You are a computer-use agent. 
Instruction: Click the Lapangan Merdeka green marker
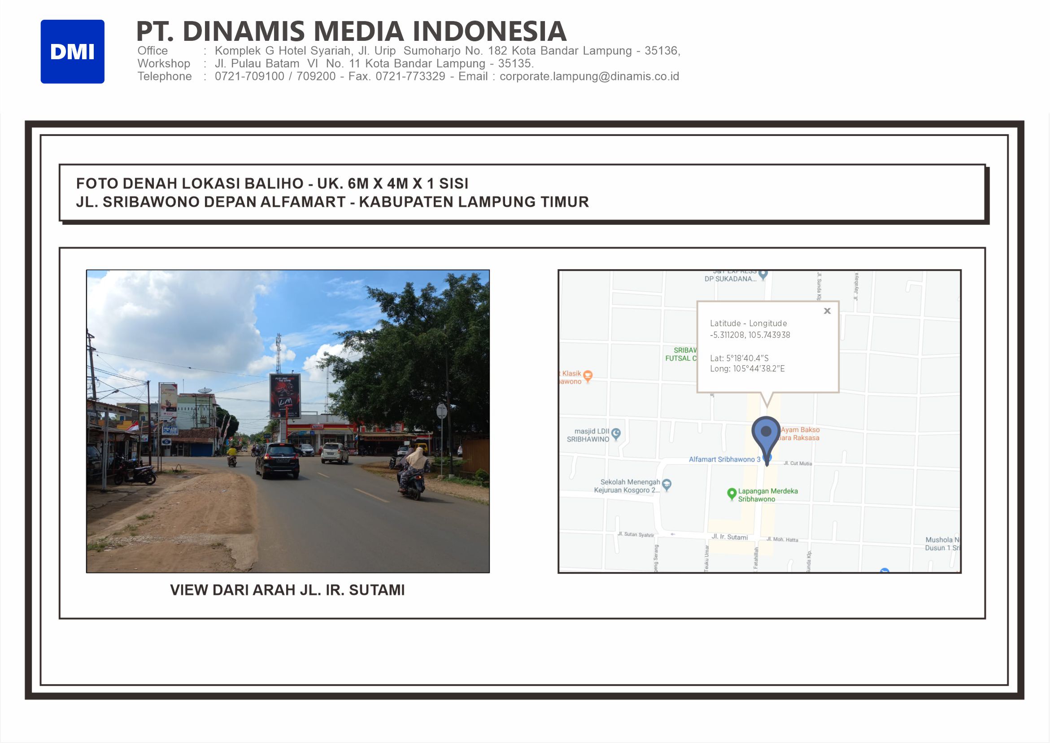click(731, 494)
